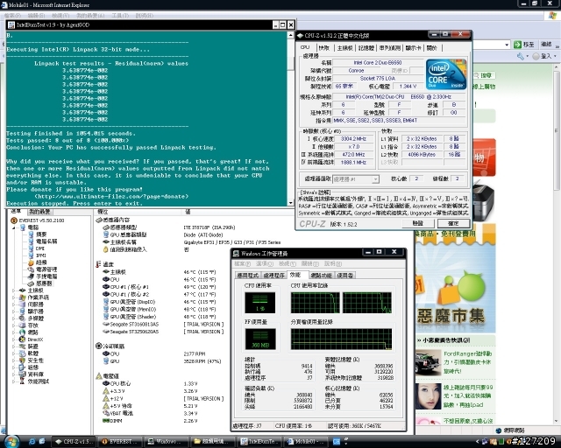The image size is (561, 448).
Task: Select the IPMI item in EVEREST tree
Action: [x=40, y=255]
